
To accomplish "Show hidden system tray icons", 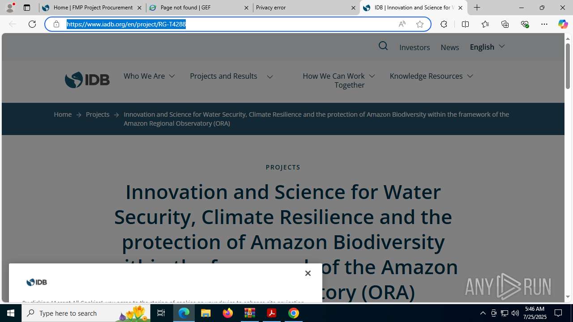I will pyautogui.click(x=483, y=313).
